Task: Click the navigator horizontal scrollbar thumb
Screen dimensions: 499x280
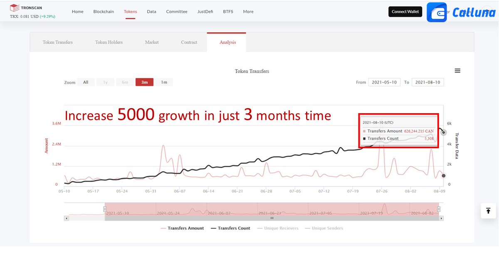Action: 272,218
